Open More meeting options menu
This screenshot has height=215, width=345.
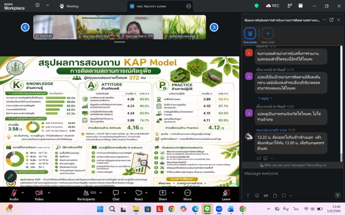(x=187, y=195)
